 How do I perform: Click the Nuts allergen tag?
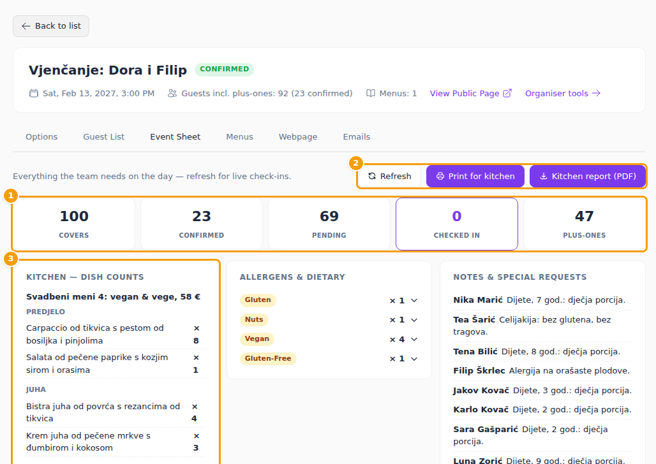tap(254, 320)
